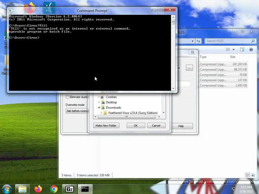
Task: Open File Explorer from the taskbar
Action: 23,189
